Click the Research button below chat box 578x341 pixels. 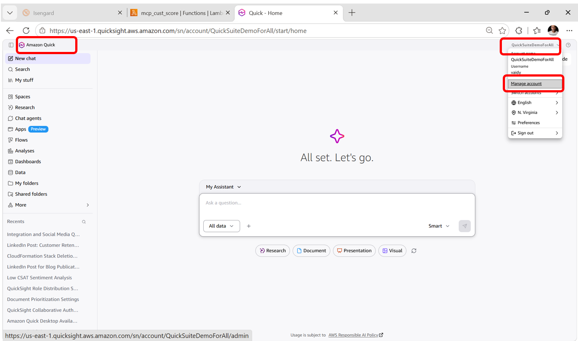(x=273, y=251)
